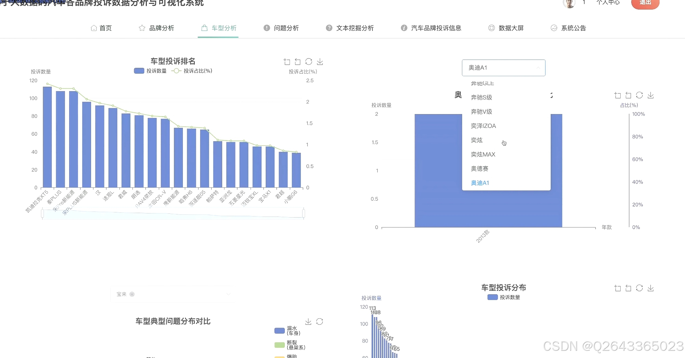Click area zoom icon on 车型投诉分布 chart
685x358 pixels.
tap(618, 288)
